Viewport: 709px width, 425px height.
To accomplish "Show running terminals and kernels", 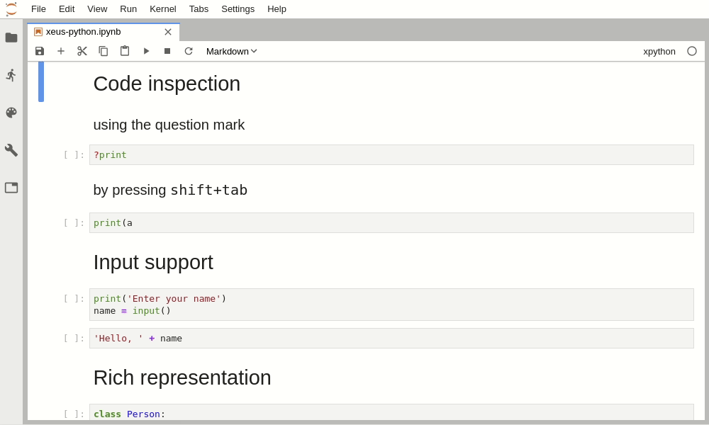I will (11, 75).
